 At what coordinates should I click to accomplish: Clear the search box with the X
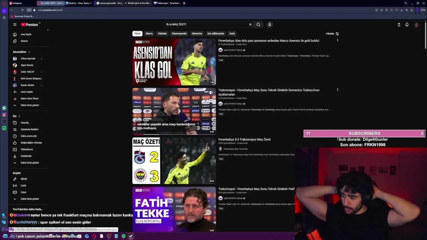(x=250, y=24)
